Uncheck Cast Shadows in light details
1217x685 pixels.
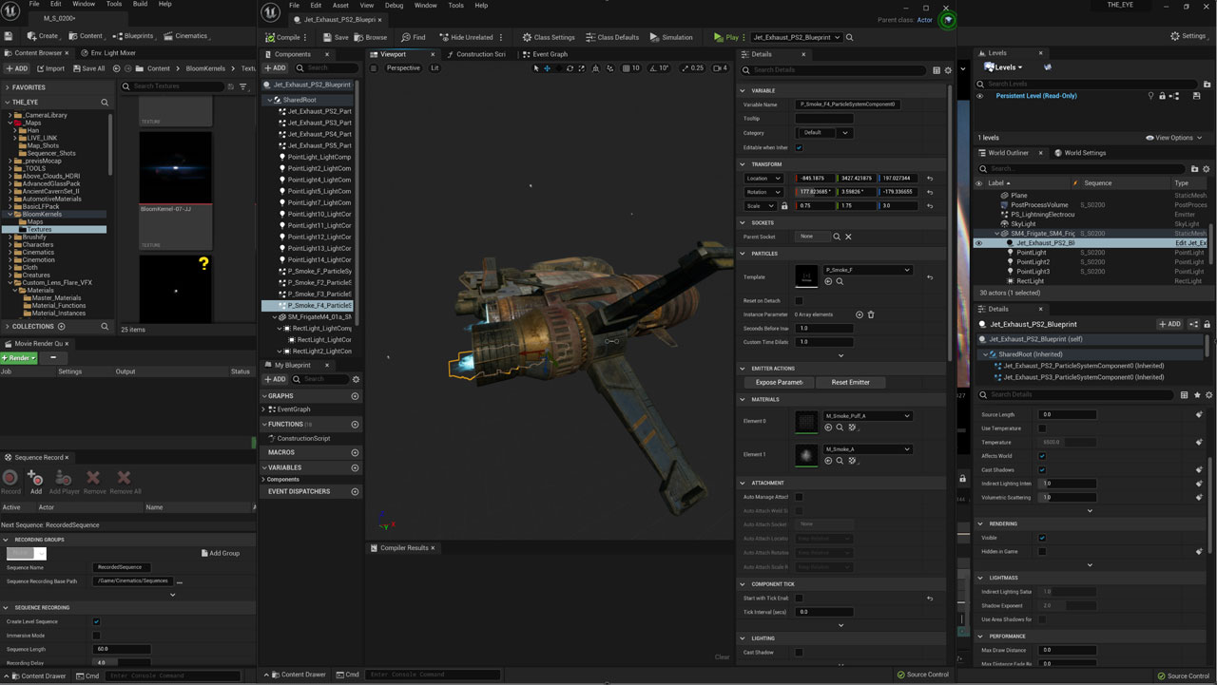1042,469
